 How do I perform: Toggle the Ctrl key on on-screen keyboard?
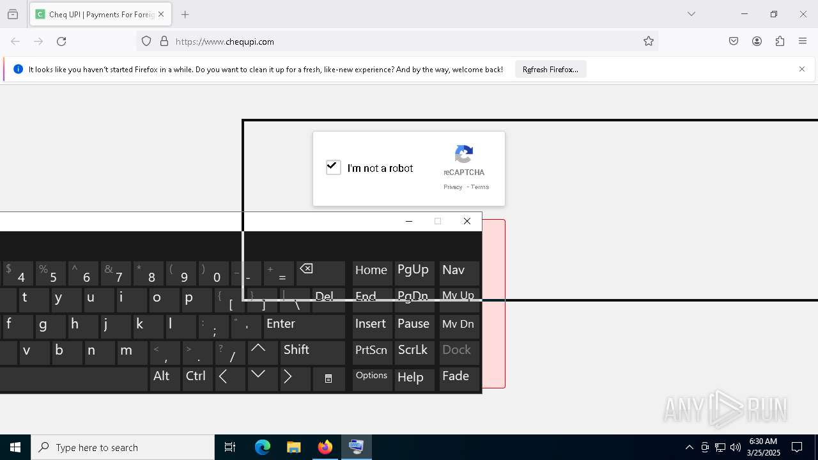point(198,379)
